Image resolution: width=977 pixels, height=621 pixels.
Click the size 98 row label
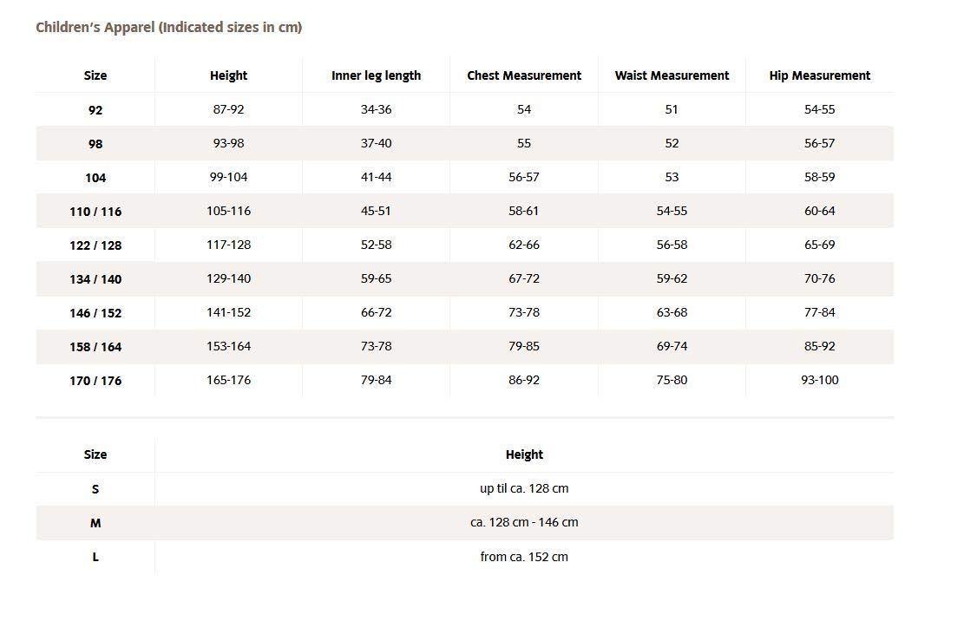(95, 144)
